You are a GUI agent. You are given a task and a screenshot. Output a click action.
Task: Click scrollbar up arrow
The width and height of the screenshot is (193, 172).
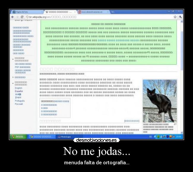(182, 22)
